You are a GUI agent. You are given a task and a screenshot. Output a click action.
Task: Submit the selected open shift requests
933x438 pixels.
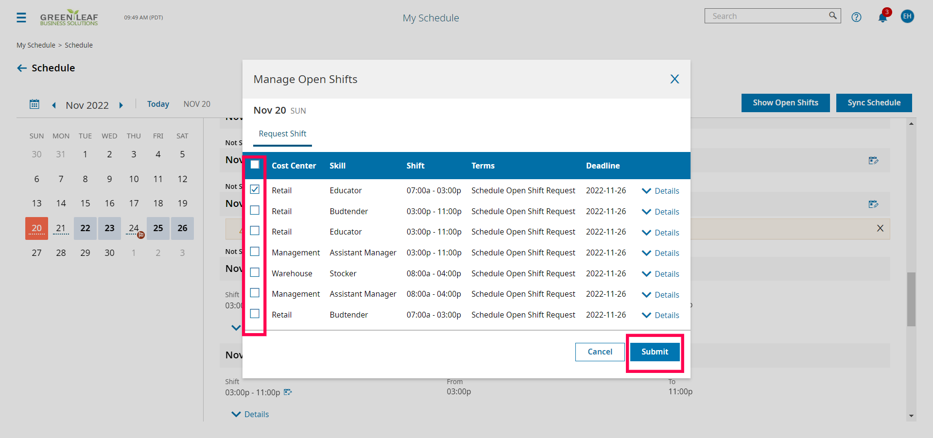click(655, 352)
